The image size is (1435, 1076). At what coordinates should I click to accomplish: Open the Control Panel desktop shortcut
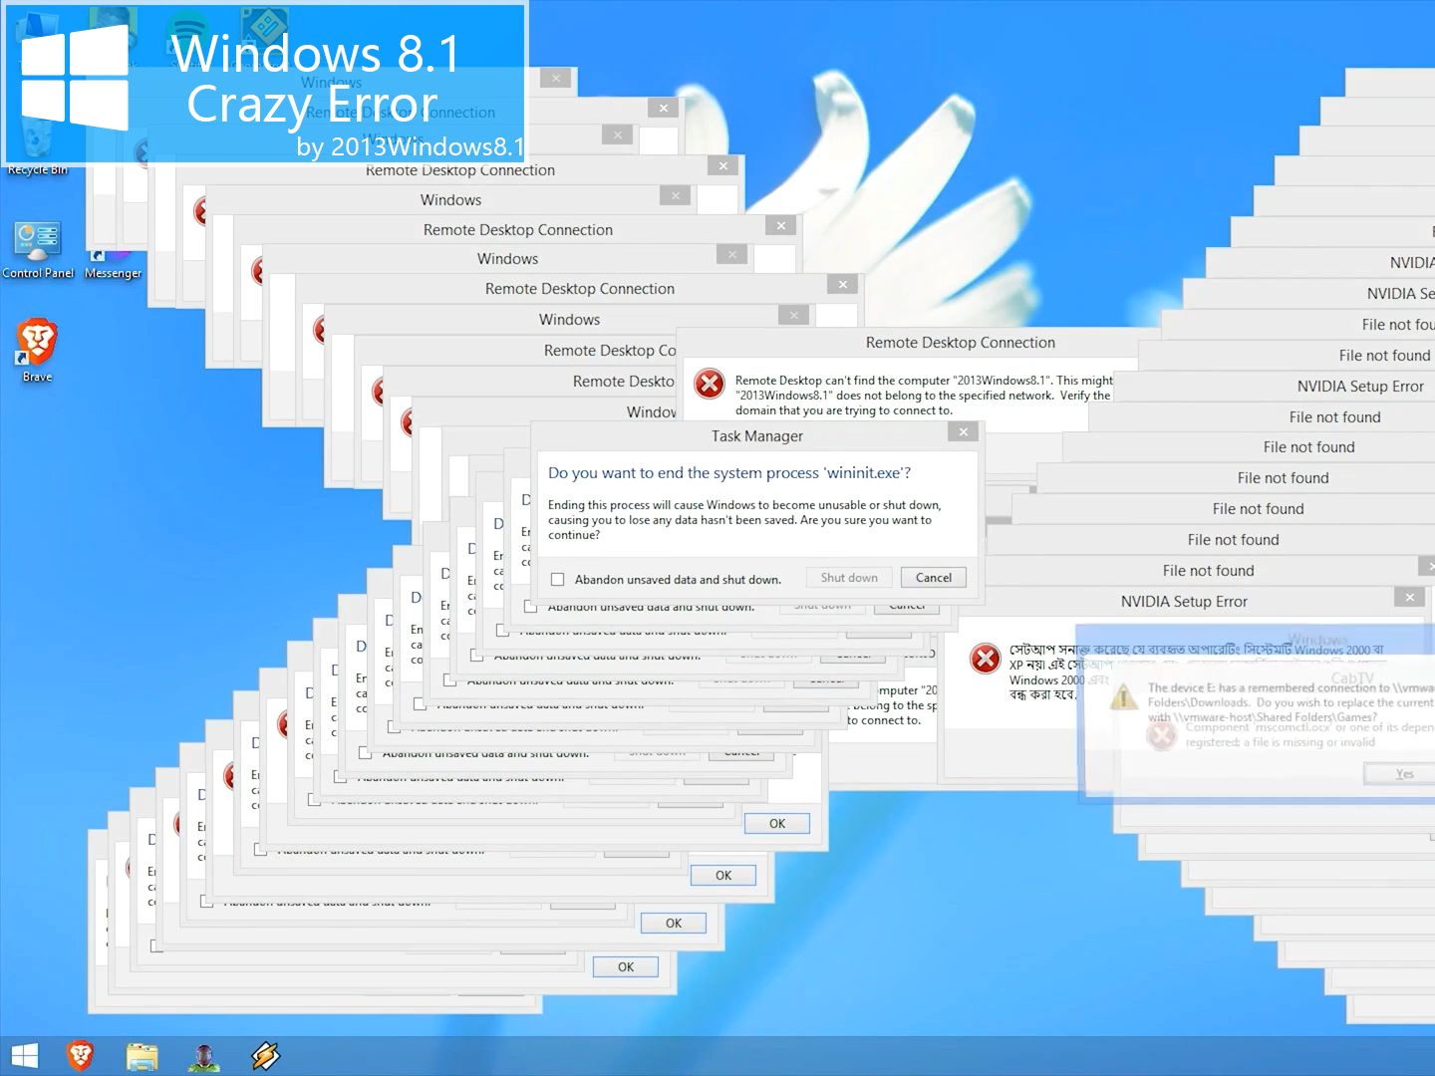coord(38,250)
